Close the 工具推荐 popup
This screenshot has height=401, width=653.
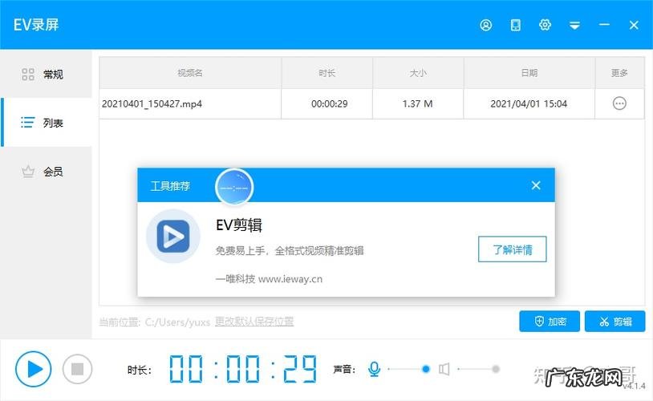pyautogui.click(x=536, y=185)
